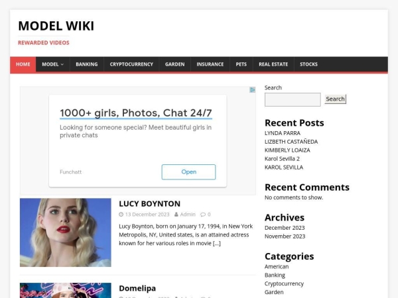Visit the LYNDA PARRA recent post

click(x=282, y=133)
